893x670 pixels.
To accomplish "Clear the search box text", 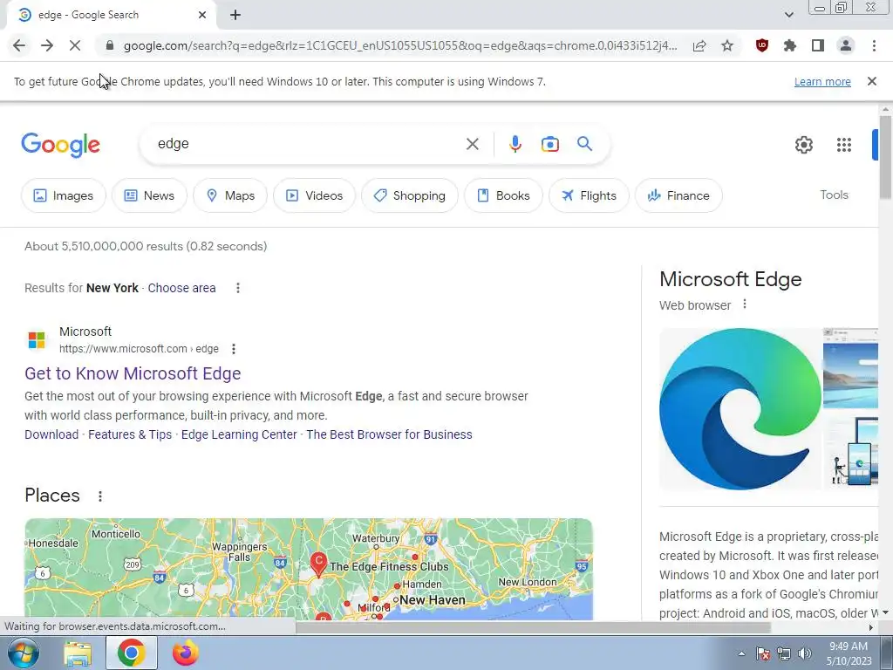I will (x=472, y=144).
